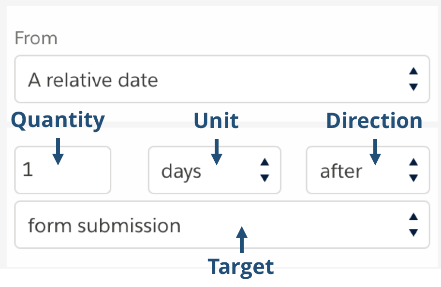Click the up triangle in the From dropdown

pyautogui.click(x=413, y=71)
